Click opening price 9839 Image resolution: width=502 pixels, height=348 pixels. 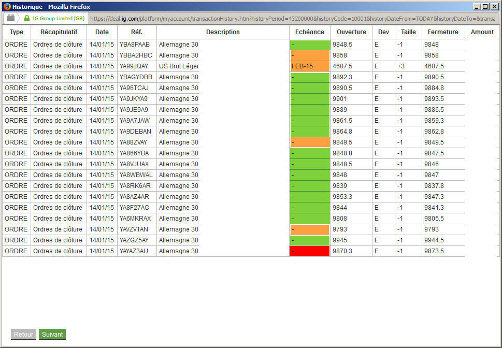point(340,186)
